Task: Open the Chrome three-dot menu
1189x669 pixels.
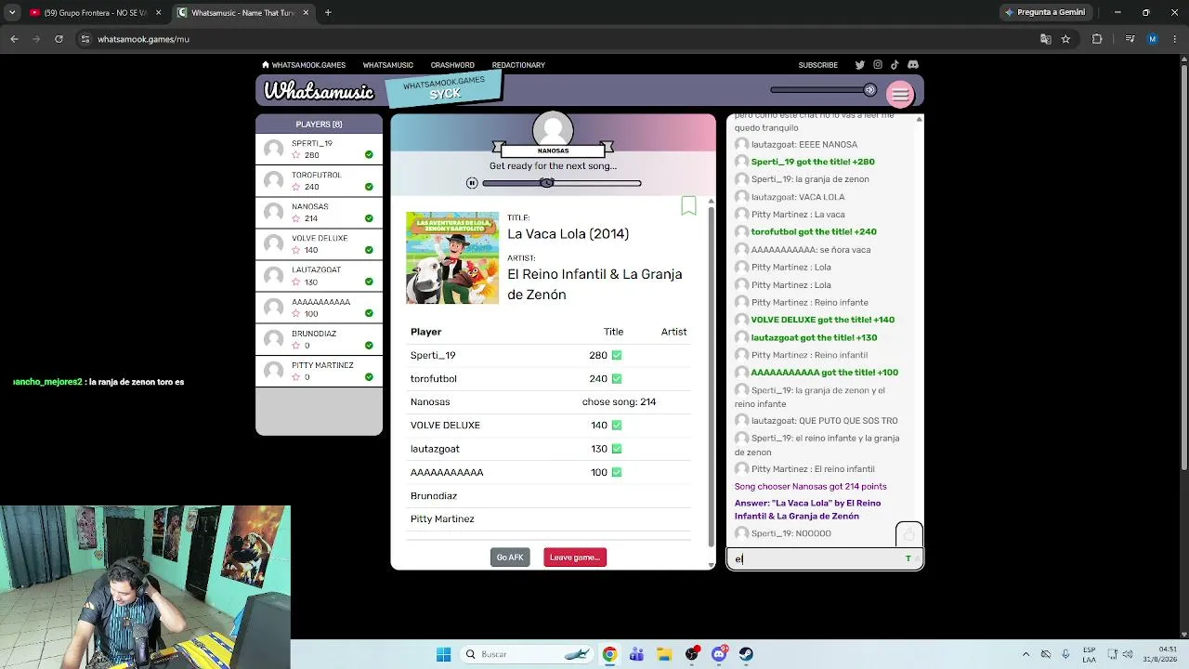Action: coord(1174,39)
